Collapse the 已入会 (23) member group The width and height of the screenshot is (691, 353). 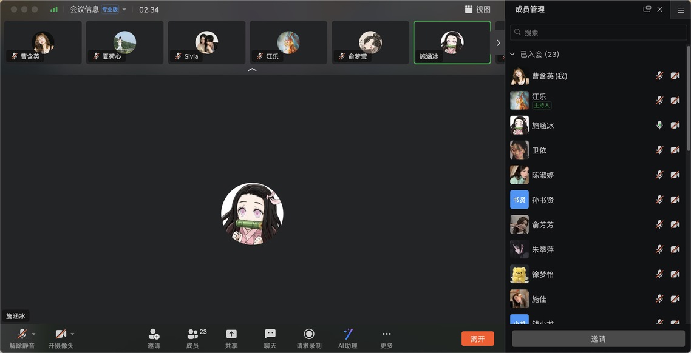coord(512,54)
